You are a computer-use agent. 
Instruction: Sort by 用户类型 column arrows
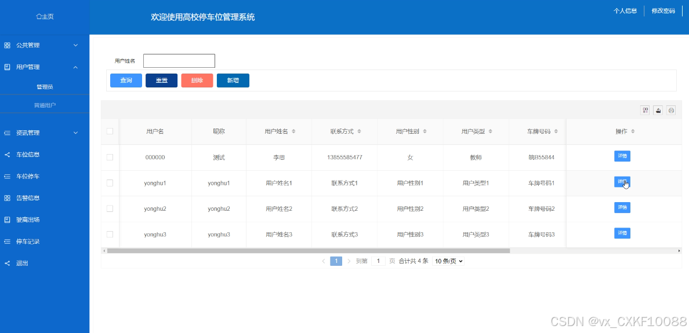pyautogui.click(x=491, y=131)
